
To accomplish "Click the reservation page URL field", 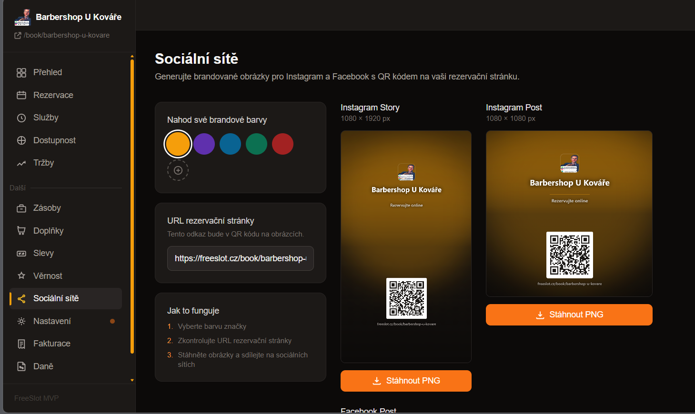I will 241,258.
